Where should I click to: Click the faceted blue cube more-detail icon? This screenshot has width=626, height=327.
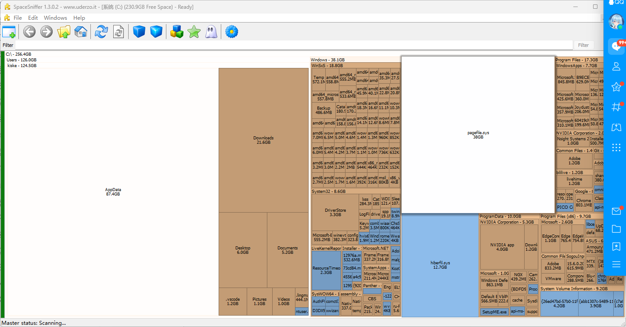(x=156, y=32)
